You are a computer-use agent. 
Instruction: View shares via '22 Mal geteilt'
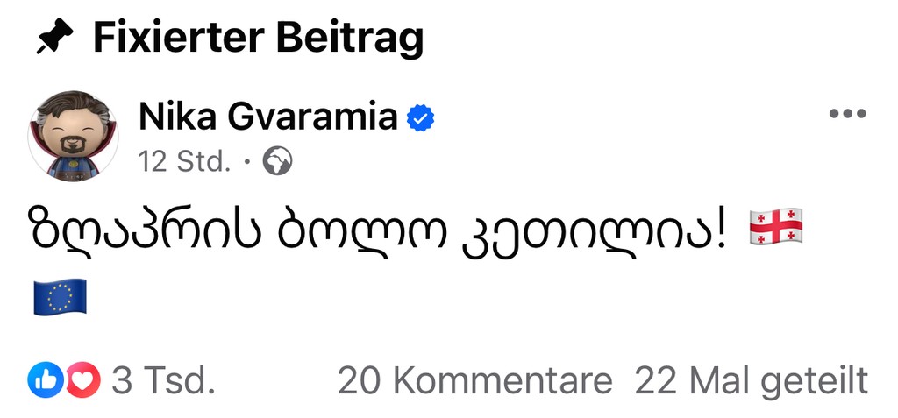pos(751,380)
